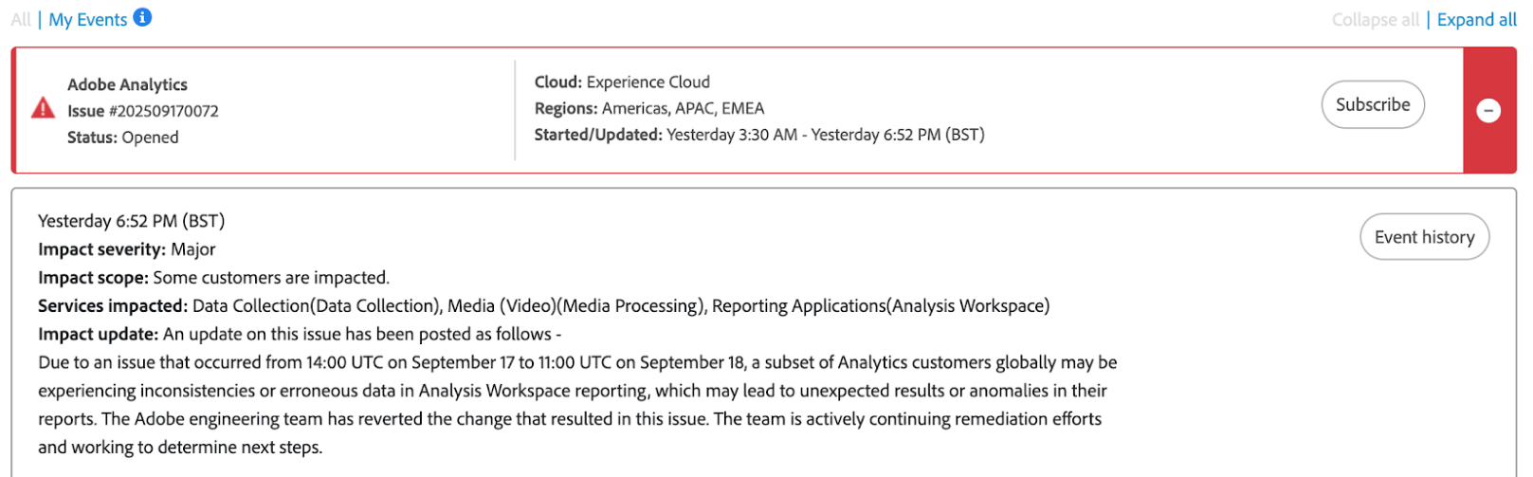
Task: Open the Event history
Action: coord(1424,237)
